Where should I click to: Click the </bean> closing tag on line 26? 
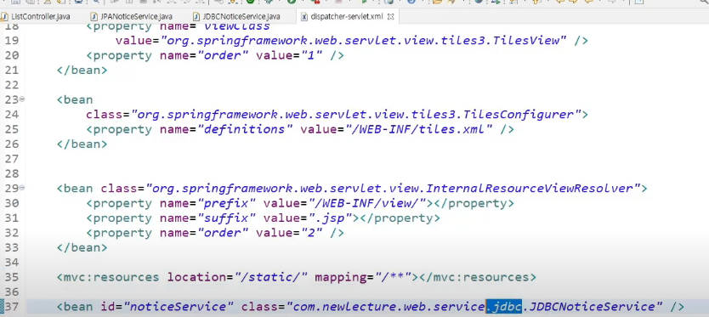coord(82,144)
